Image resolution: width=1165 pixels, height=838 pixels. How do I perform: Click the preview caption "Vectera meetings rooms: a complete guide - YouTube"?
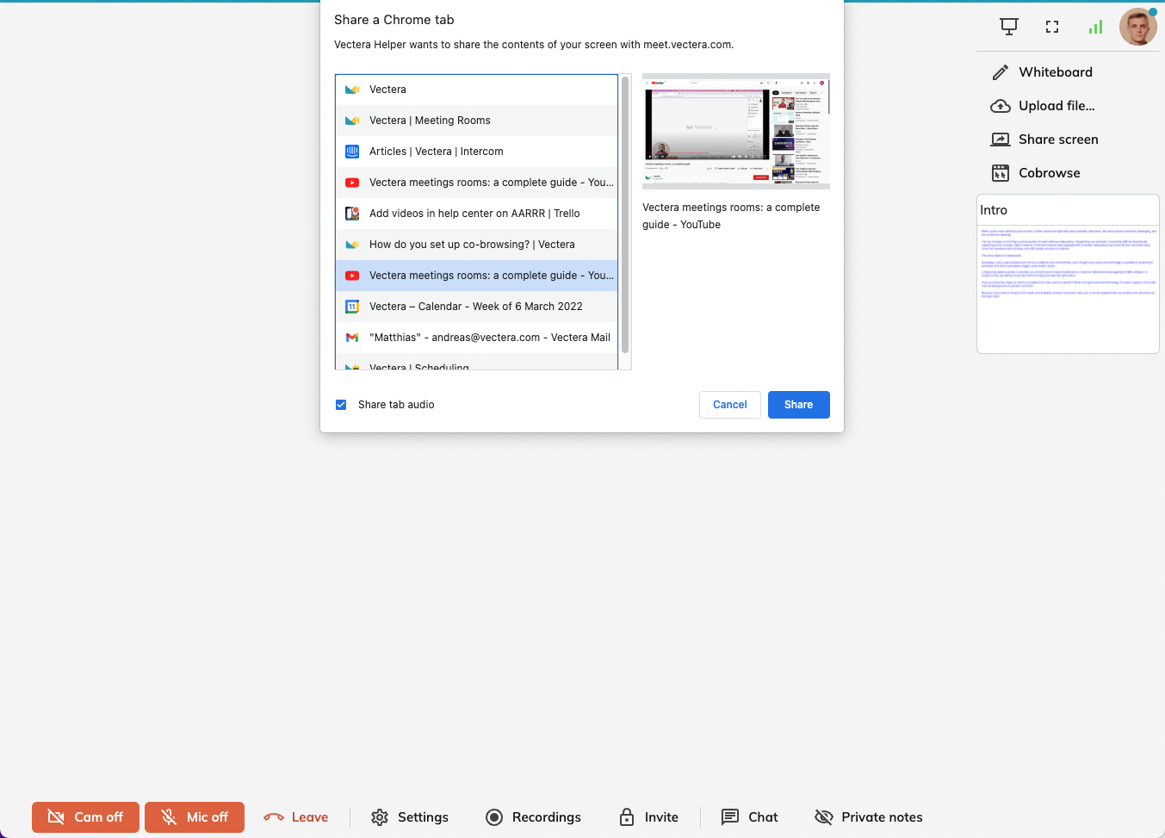coord(731,216)
